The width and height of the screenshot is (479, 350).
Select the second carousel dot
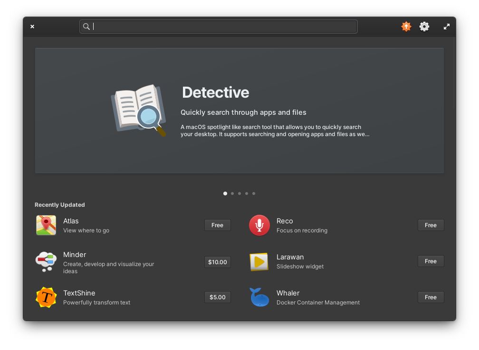pyautogui.click(x=232, y=193)
